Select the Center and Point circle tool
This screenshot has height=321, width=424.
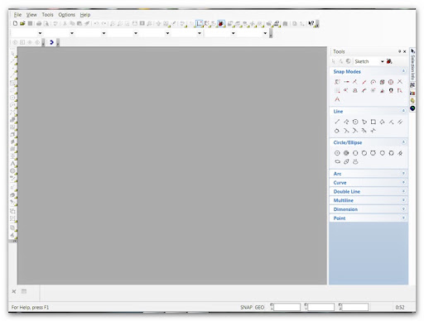(337, 153)
